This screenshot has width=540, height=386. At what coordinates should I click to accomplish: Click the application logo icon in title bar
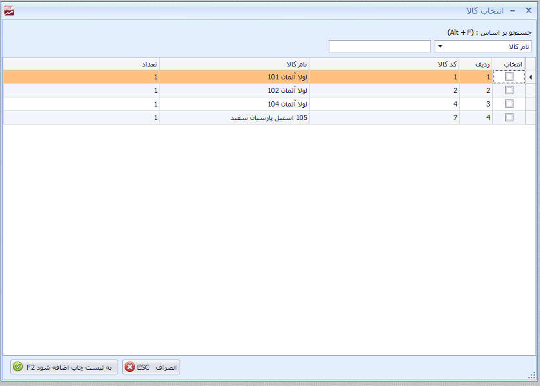click(8, 11)
